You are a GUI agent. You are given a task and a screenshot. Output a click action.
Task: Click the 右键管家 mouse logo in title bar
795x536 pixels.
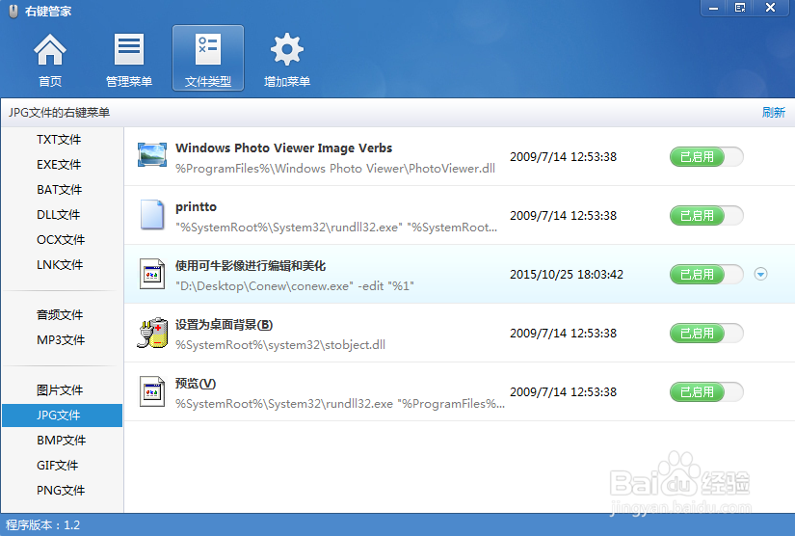coord(13,11)
